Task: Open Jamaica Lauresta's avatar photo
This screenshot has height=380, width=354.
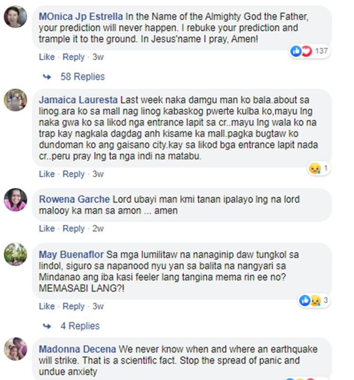Action: [16, 100]
